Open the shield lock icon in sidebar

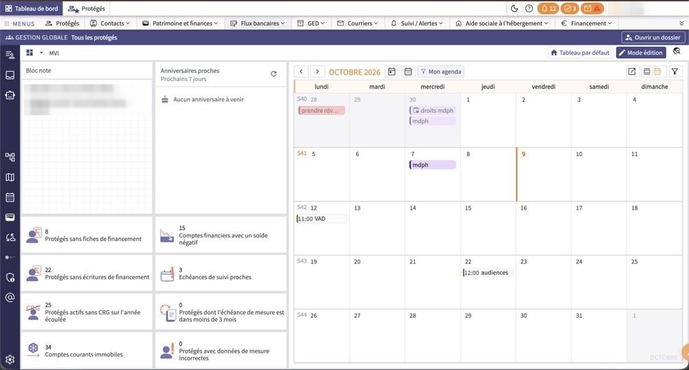pos(10,278)
